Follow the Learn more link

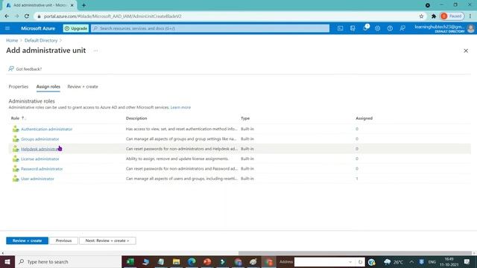click(180, 107)
